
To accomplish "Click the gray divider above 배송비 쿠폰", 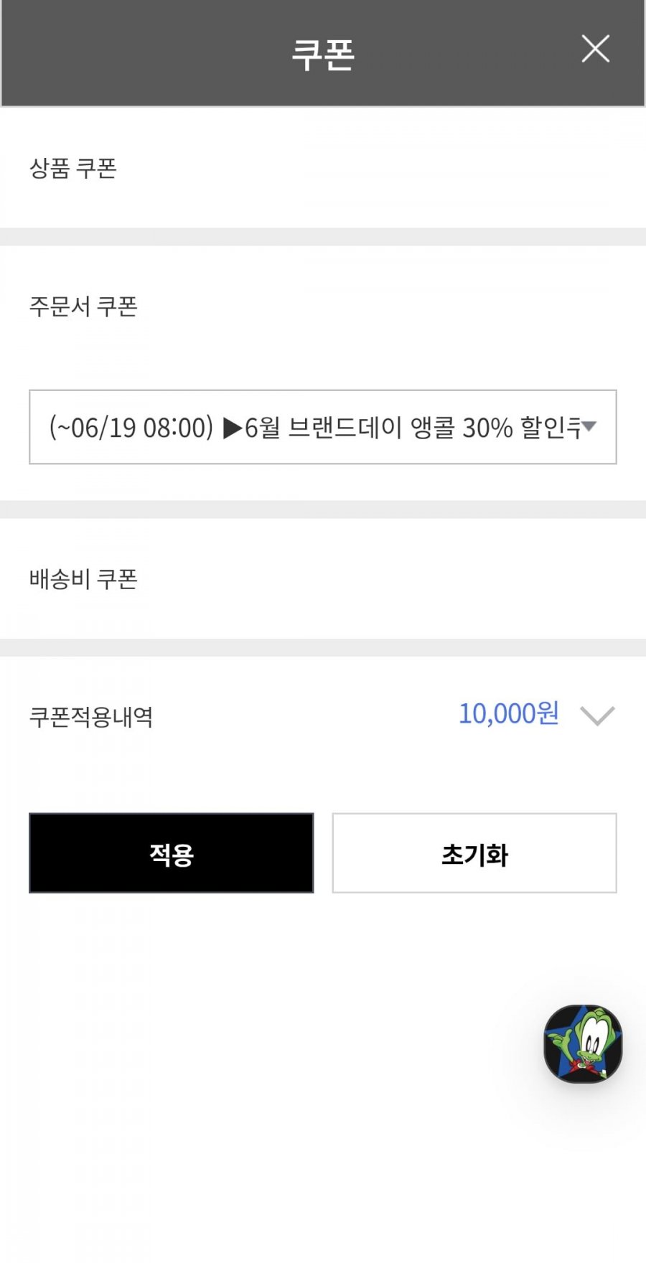I will pos(323,510).
